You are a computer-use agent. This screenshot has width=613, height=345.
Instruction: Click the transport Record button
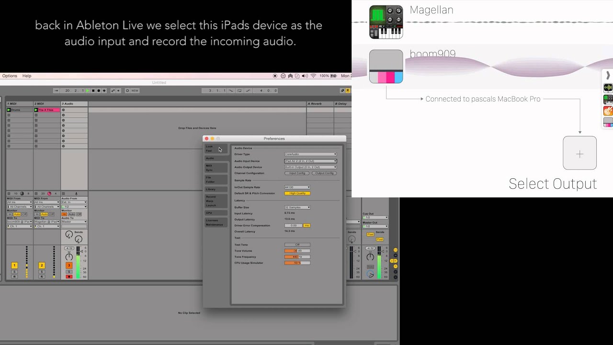[x=99, y=91]
